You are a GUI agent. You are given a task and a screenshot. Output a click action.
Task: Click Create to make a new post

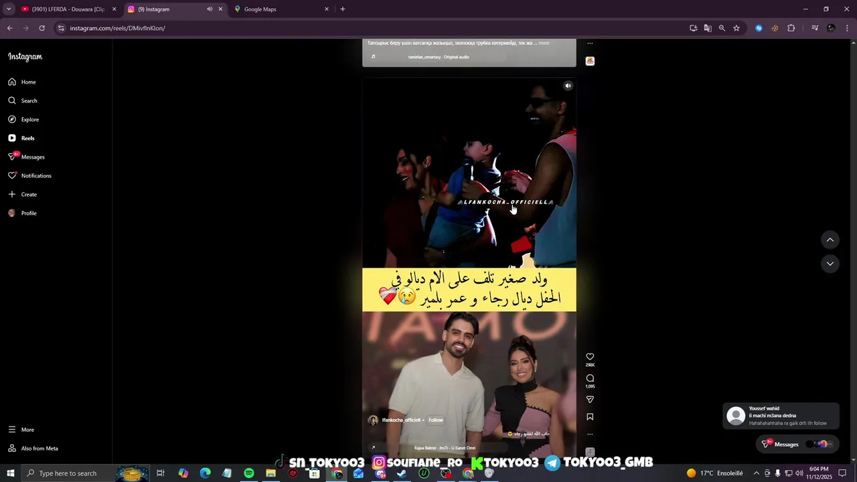22,194
